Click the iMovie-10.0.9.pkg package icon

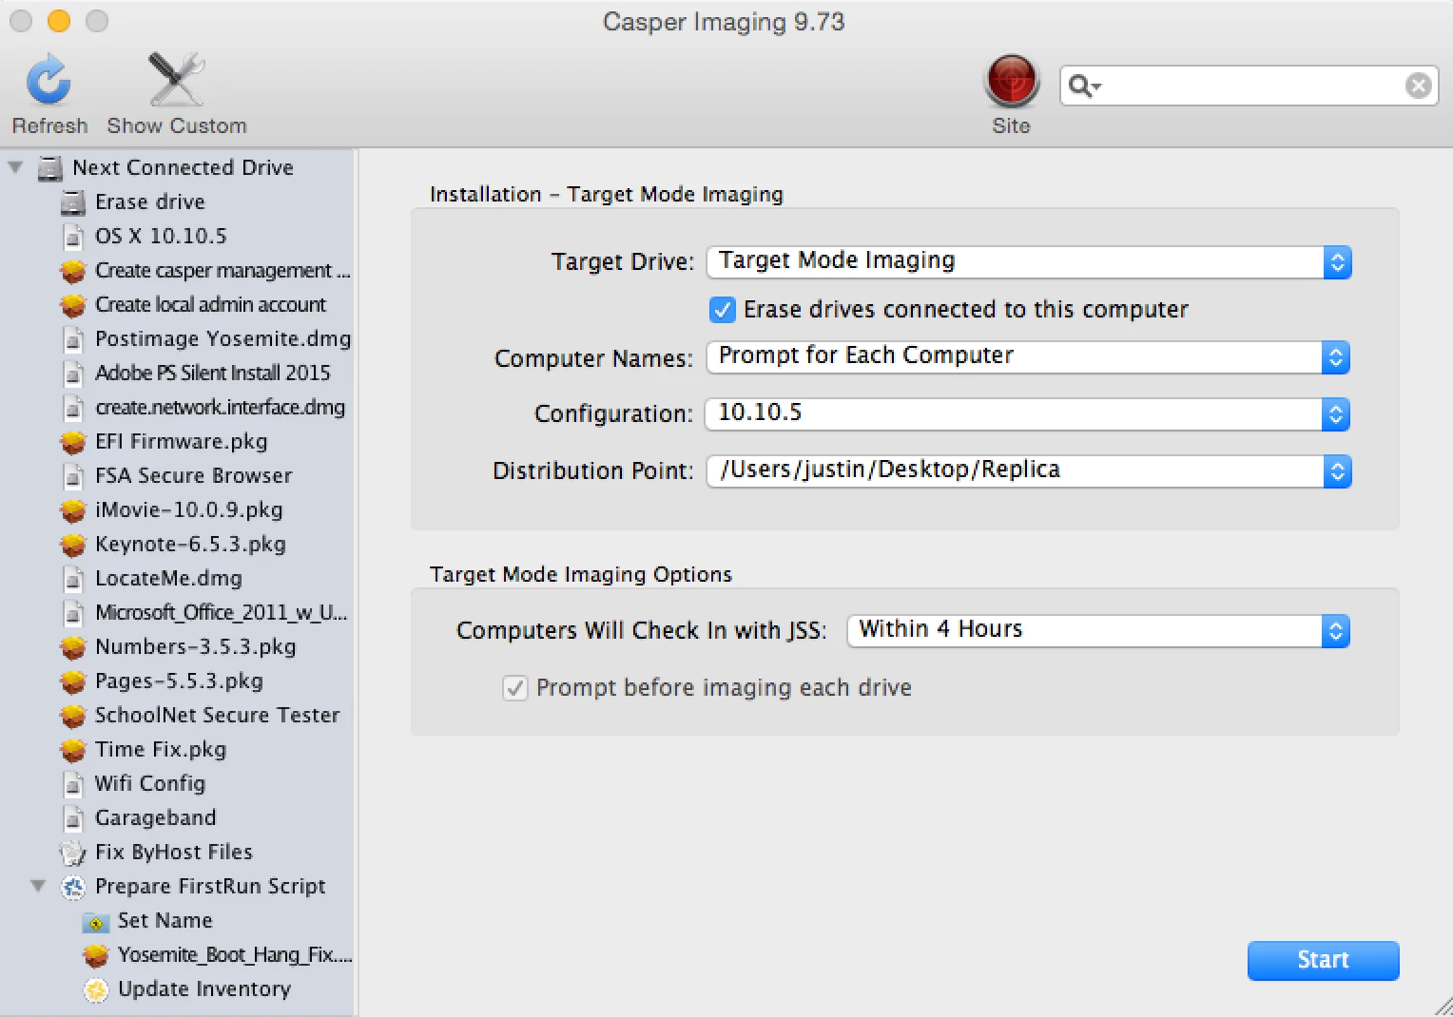[73, 511]
